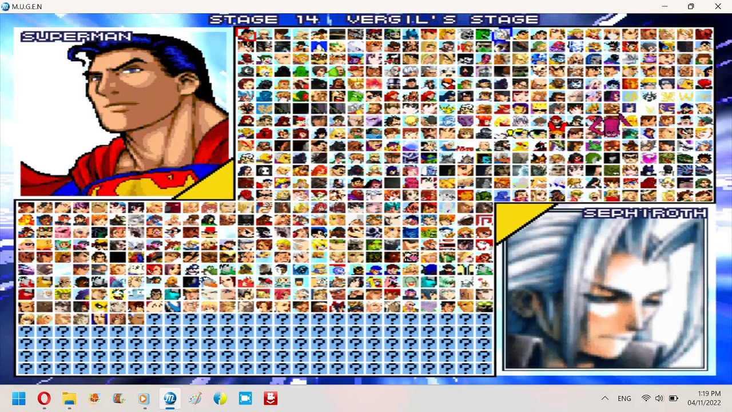Click the M.U.G.E.N taskbar icon
Screen dimensions: 732x412
pos(170,398)
